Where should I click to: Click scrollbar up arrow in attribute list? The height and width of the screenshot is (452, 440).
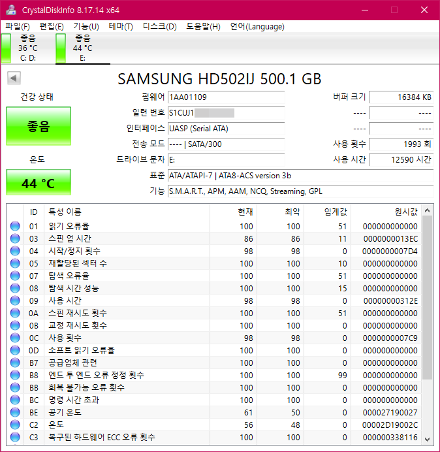click(x=428, y=210)
